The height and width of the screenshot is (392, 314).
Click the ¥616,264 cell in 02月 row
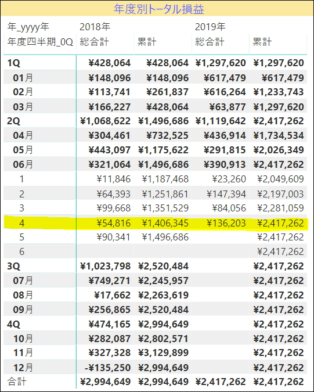point(225,92)
